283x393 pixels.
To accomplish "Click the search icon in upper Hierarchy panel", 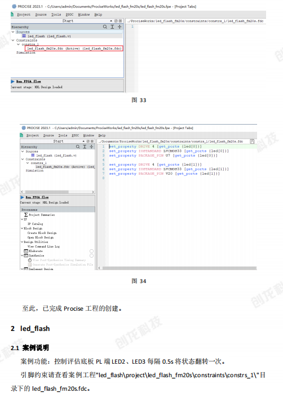I will coord(105,27).
